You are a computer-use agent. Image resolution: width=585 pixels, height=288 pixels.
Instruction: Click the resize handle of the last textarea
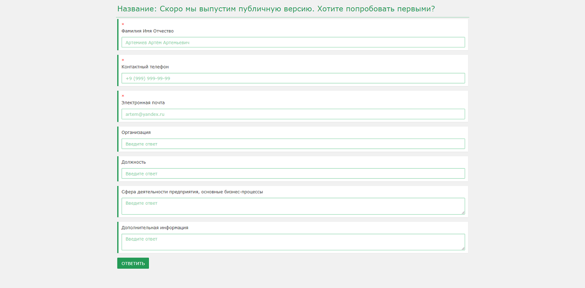click(463, 249)
